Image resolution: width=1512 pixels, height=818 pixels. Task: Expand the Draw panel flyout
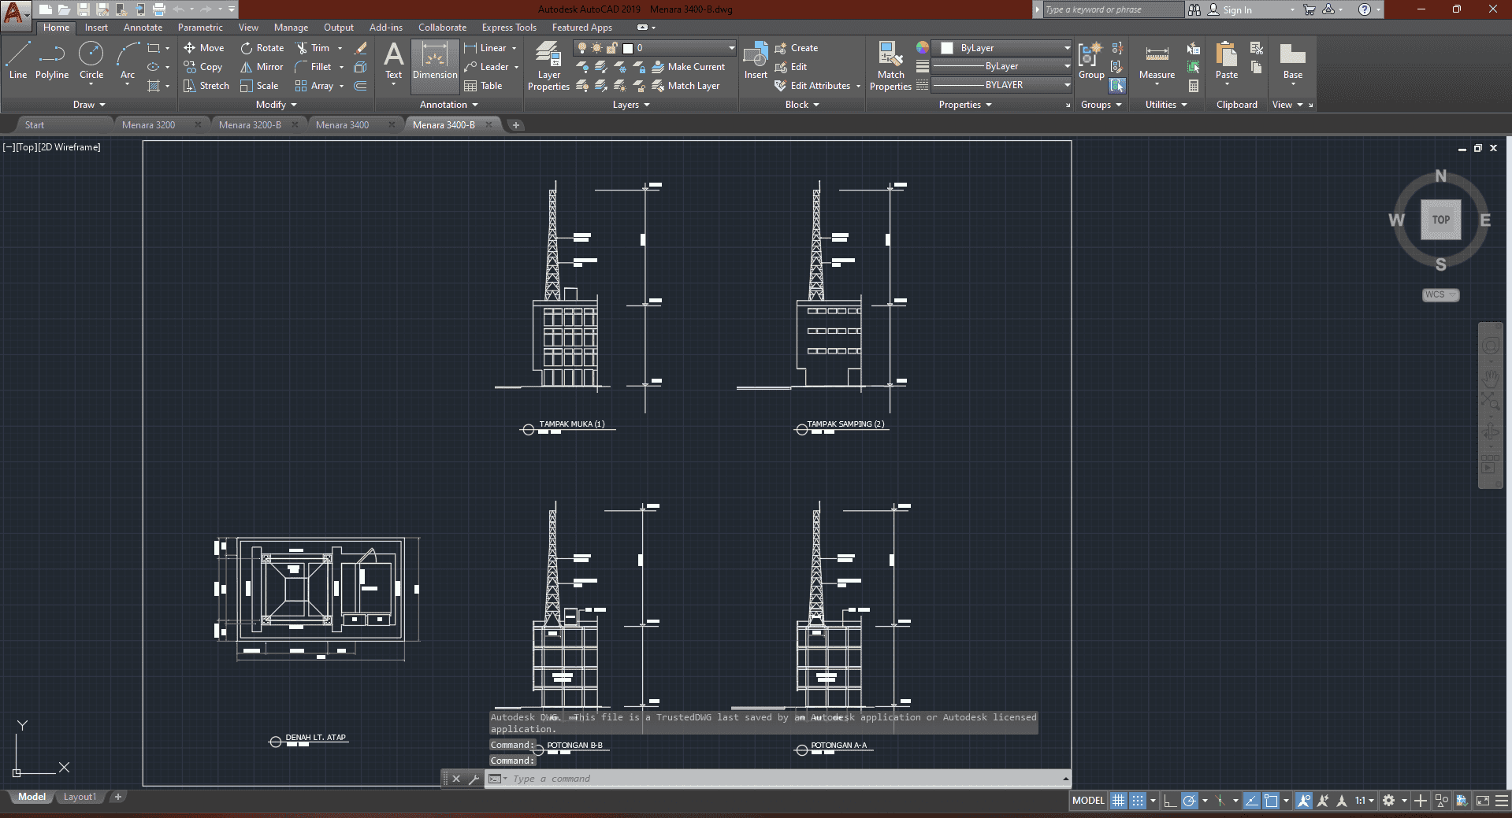click(89, 105)
